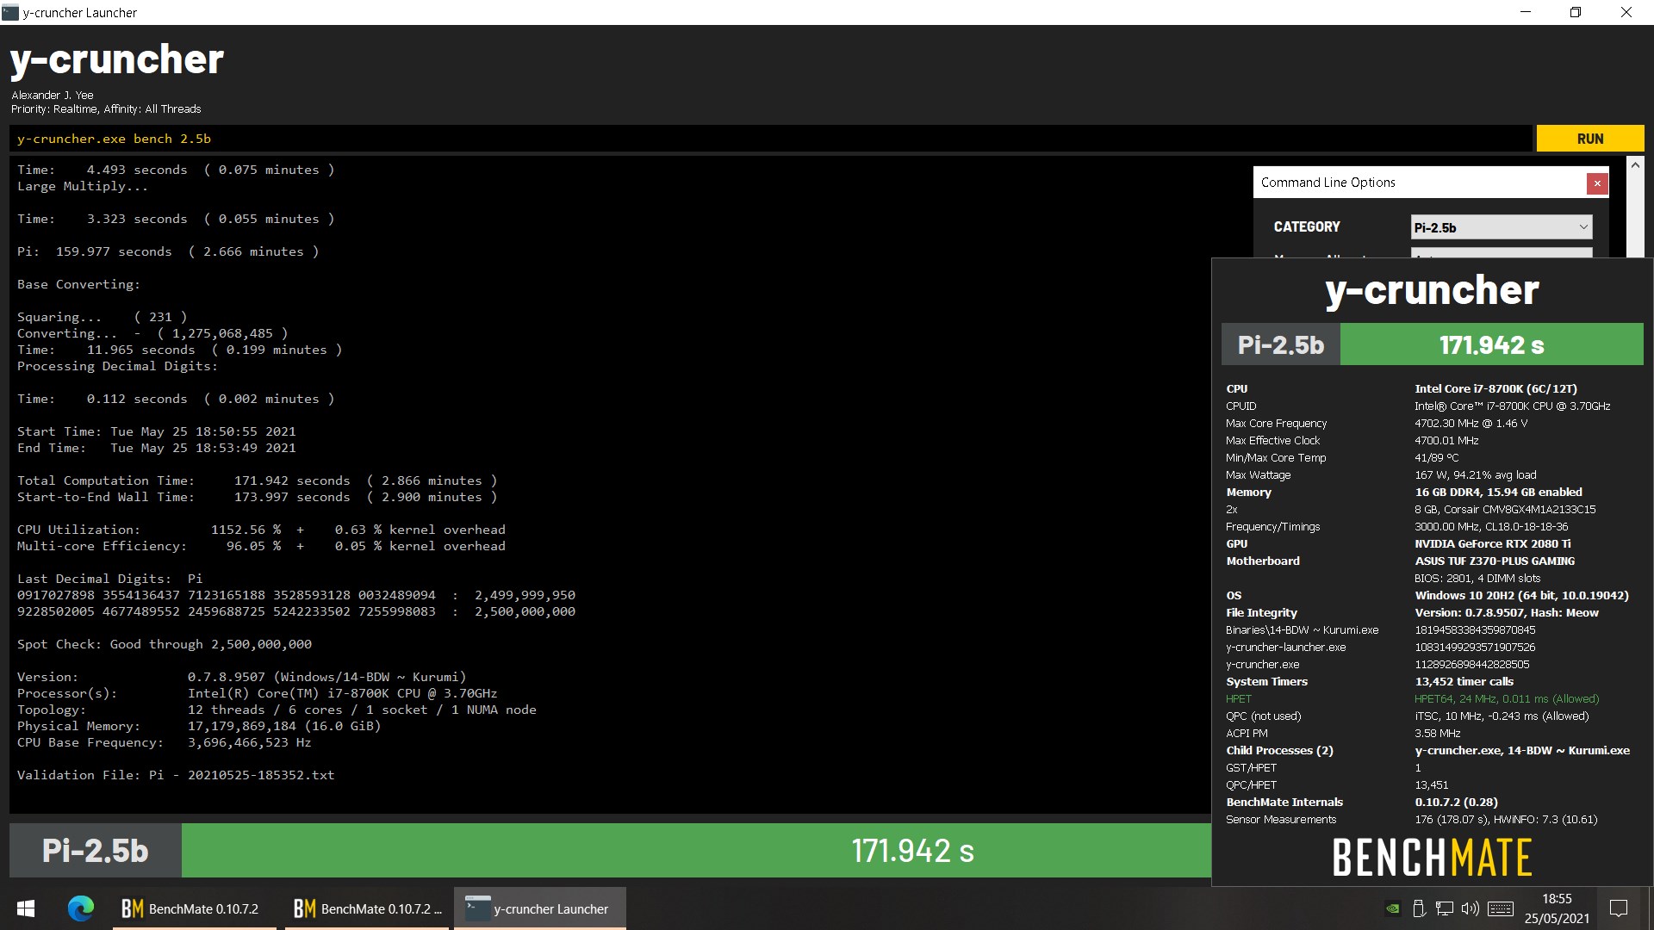Click the BenchMate Internals 0.10.7.2 (0.28) value
Image resolution: width=1654 pixels, height=930 pixels.
(1456, 802)
